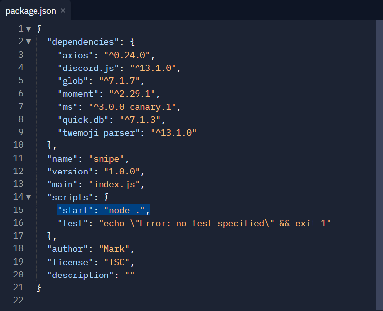
Task: Click the vertical scrollbar on the right
Action: pyautogui.click(x=379, y=166)
